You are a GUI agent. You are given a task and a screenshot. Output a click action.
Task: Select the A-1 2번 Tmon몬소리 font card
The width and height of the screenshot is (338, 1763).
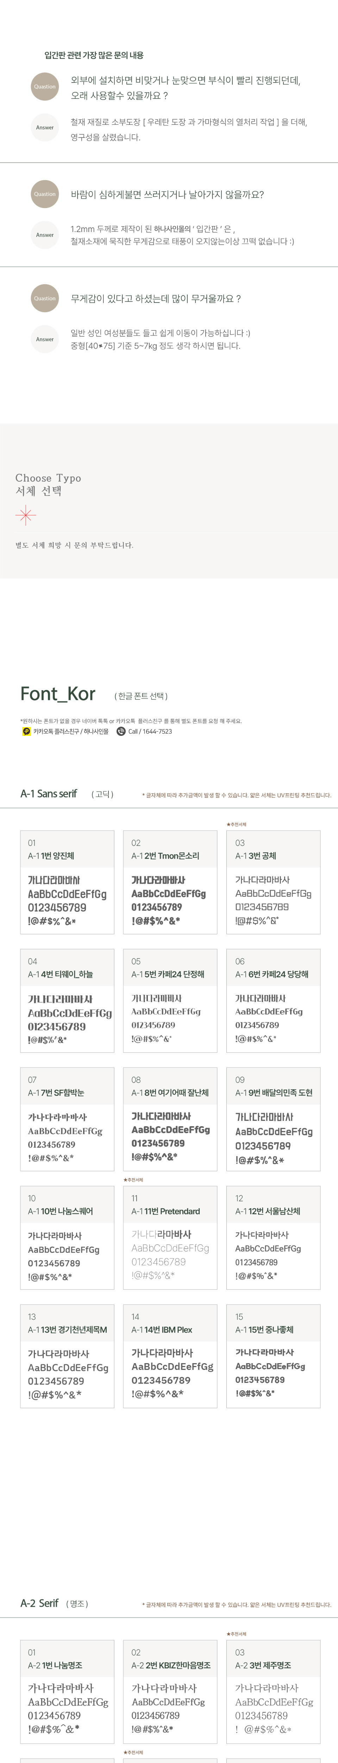tap(170, 882)
